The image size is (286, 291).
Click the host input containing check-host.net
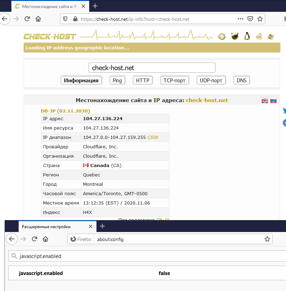point(152,68)
